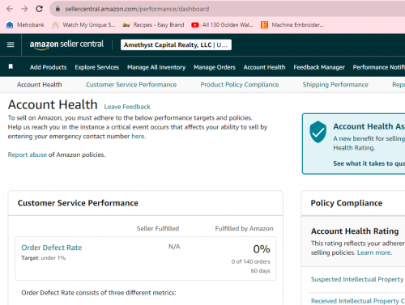
Task: Open Performance Notifications in nav bar
Action: [x=378, y=67]
